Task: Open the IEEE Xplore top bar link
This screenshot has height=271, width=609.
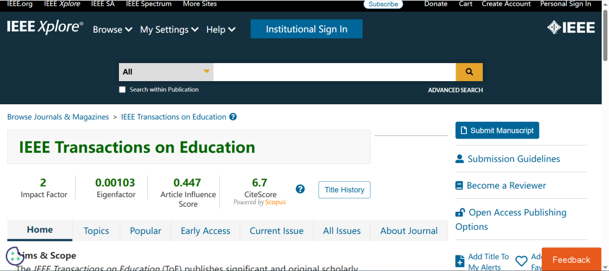Action: [62, 4]
